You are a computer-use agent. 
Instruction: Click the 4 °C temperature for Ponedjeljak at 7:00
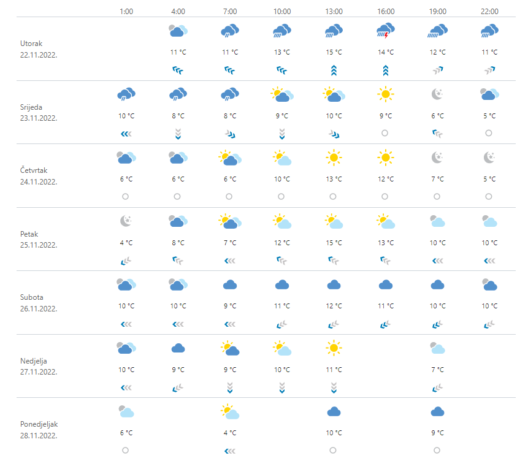click(229, 432)
